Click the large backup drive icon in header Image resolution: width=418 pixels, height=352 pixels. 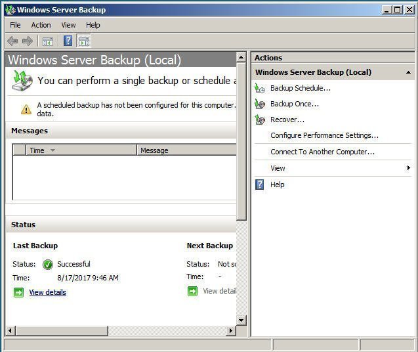[22, 81]
